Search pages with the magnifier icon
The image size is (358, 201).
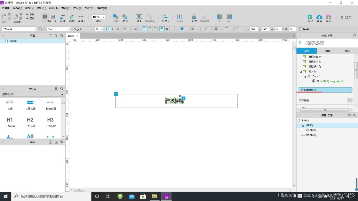62,36
